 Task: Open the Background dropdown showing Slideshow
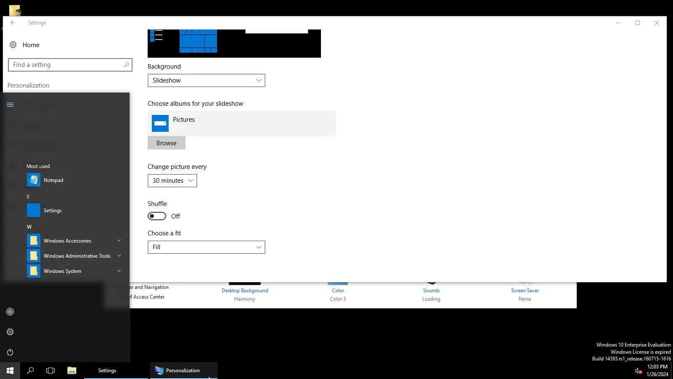point(207,80)
